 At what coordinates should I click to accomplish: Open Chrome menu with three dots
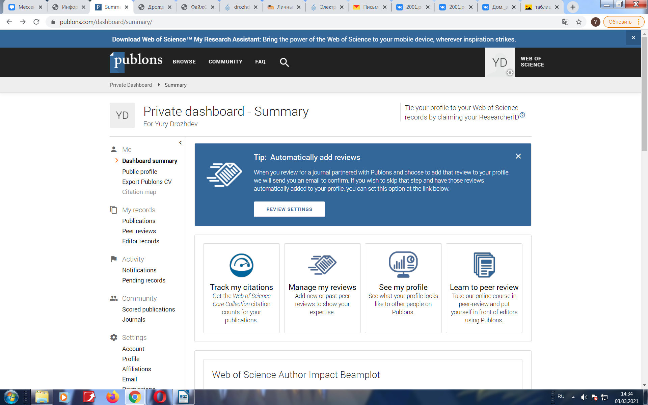(639, 22)
